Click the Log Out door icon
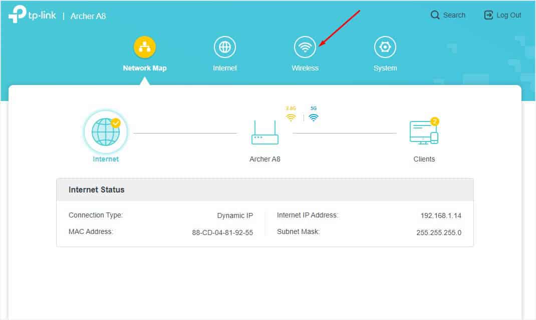Screen dimensions: 536x320 [x=488, y=15]
